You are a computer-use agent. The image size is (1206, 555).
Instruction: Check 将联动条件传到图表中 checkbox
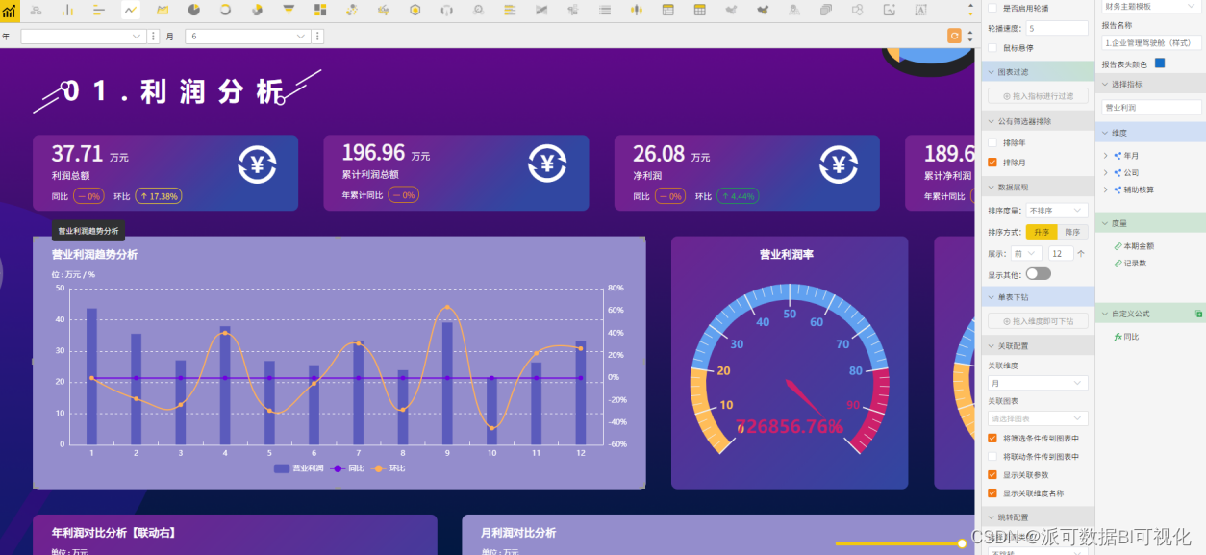coord(992,456)
